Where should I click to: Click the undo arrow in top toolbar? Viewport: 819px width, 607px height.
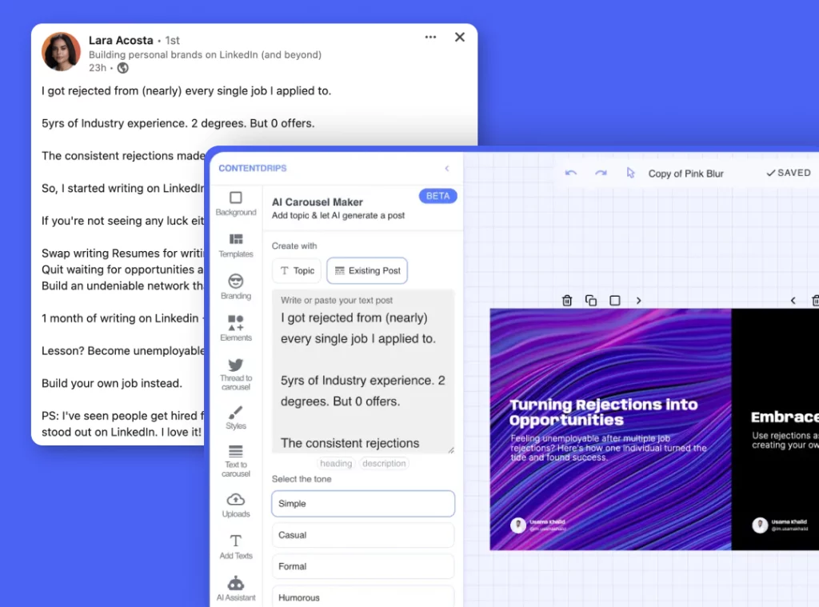[571, 173]
